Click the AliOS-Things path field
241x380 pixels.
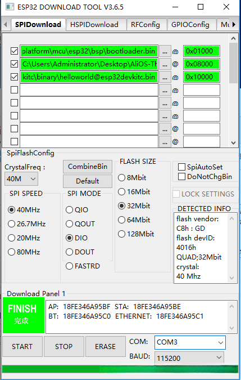pyautogui.click(x=89, y=64)
